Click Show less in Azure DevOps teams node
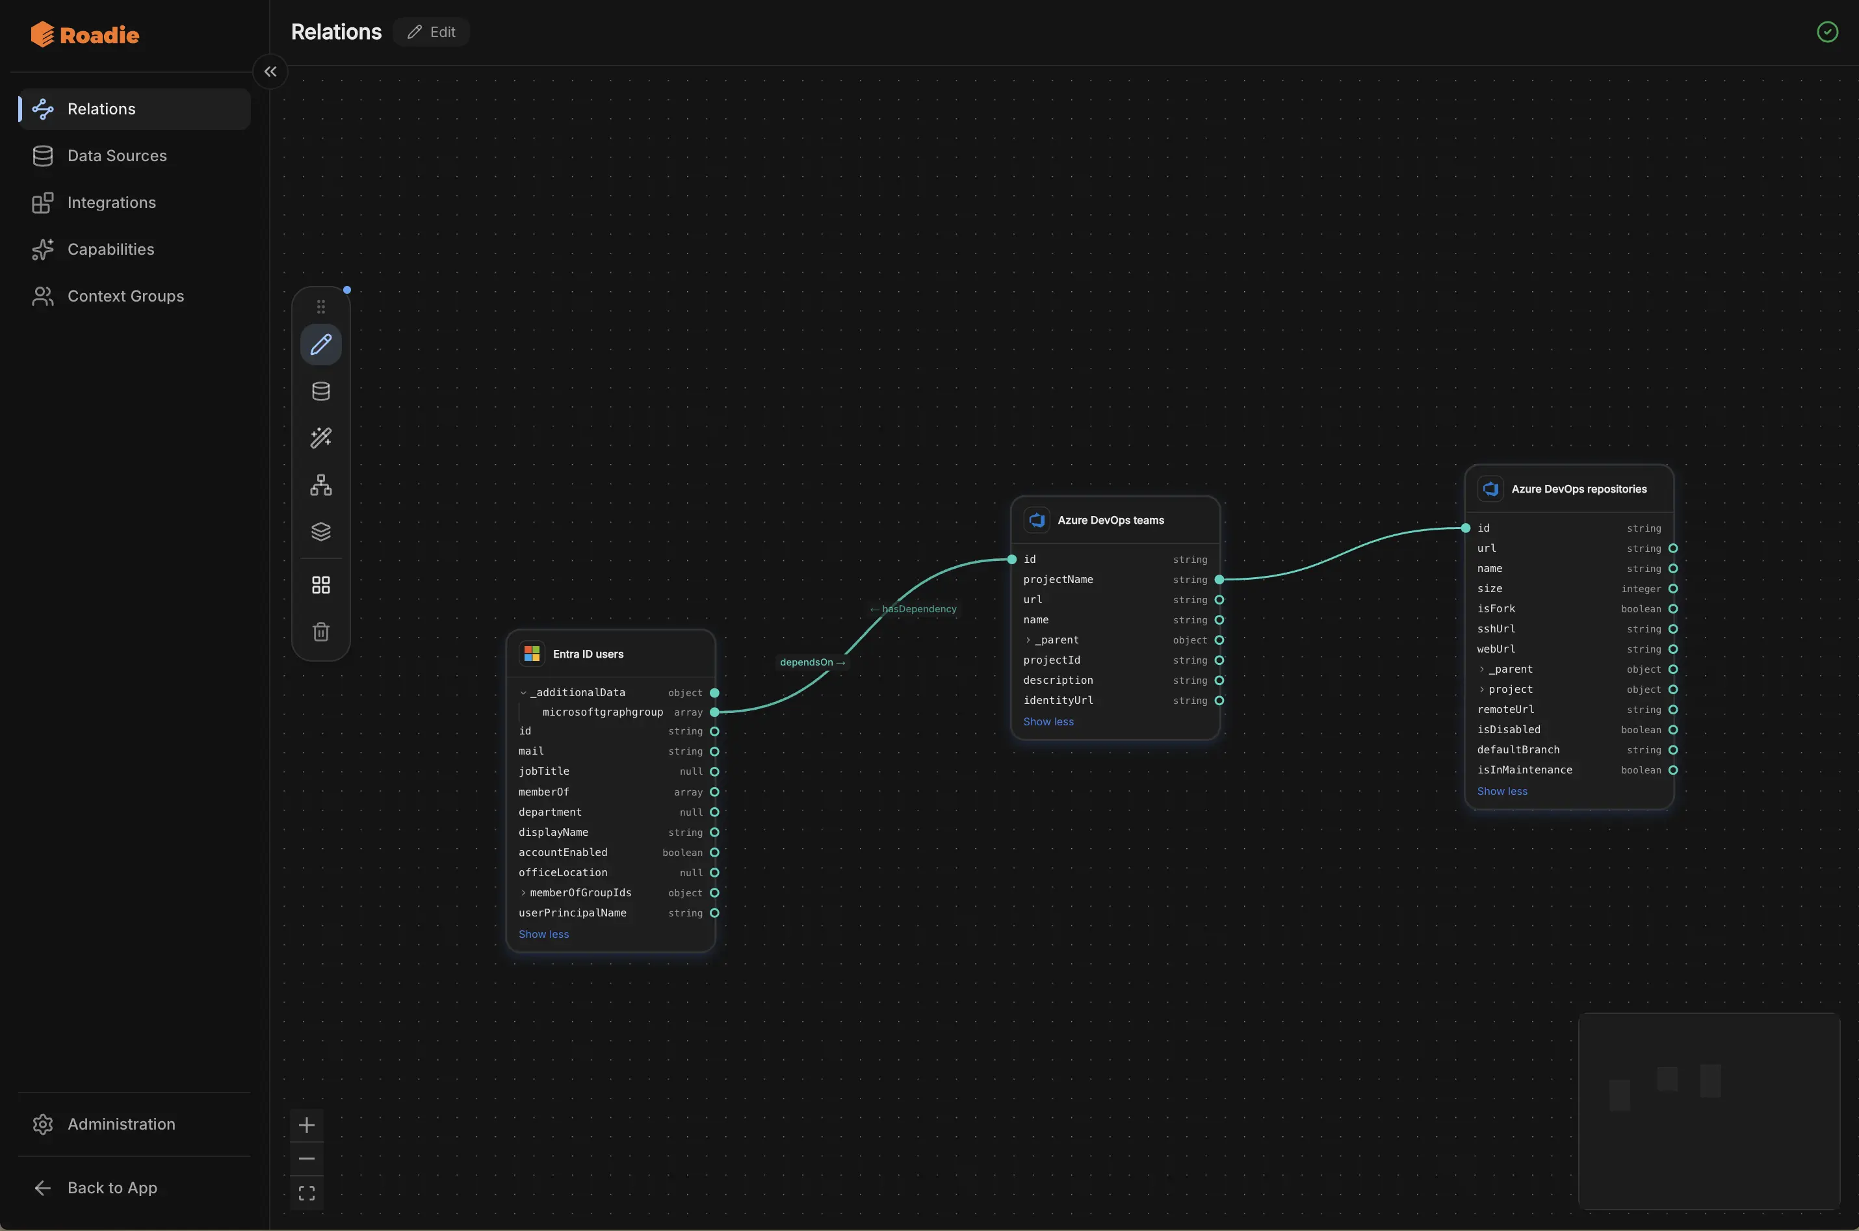The image size is (1859, 1231). coord(1049,721)
